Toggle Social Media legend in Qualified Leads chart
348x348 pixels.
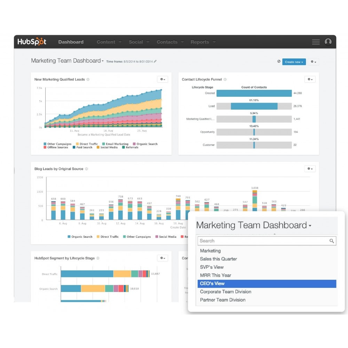[107, 147]
